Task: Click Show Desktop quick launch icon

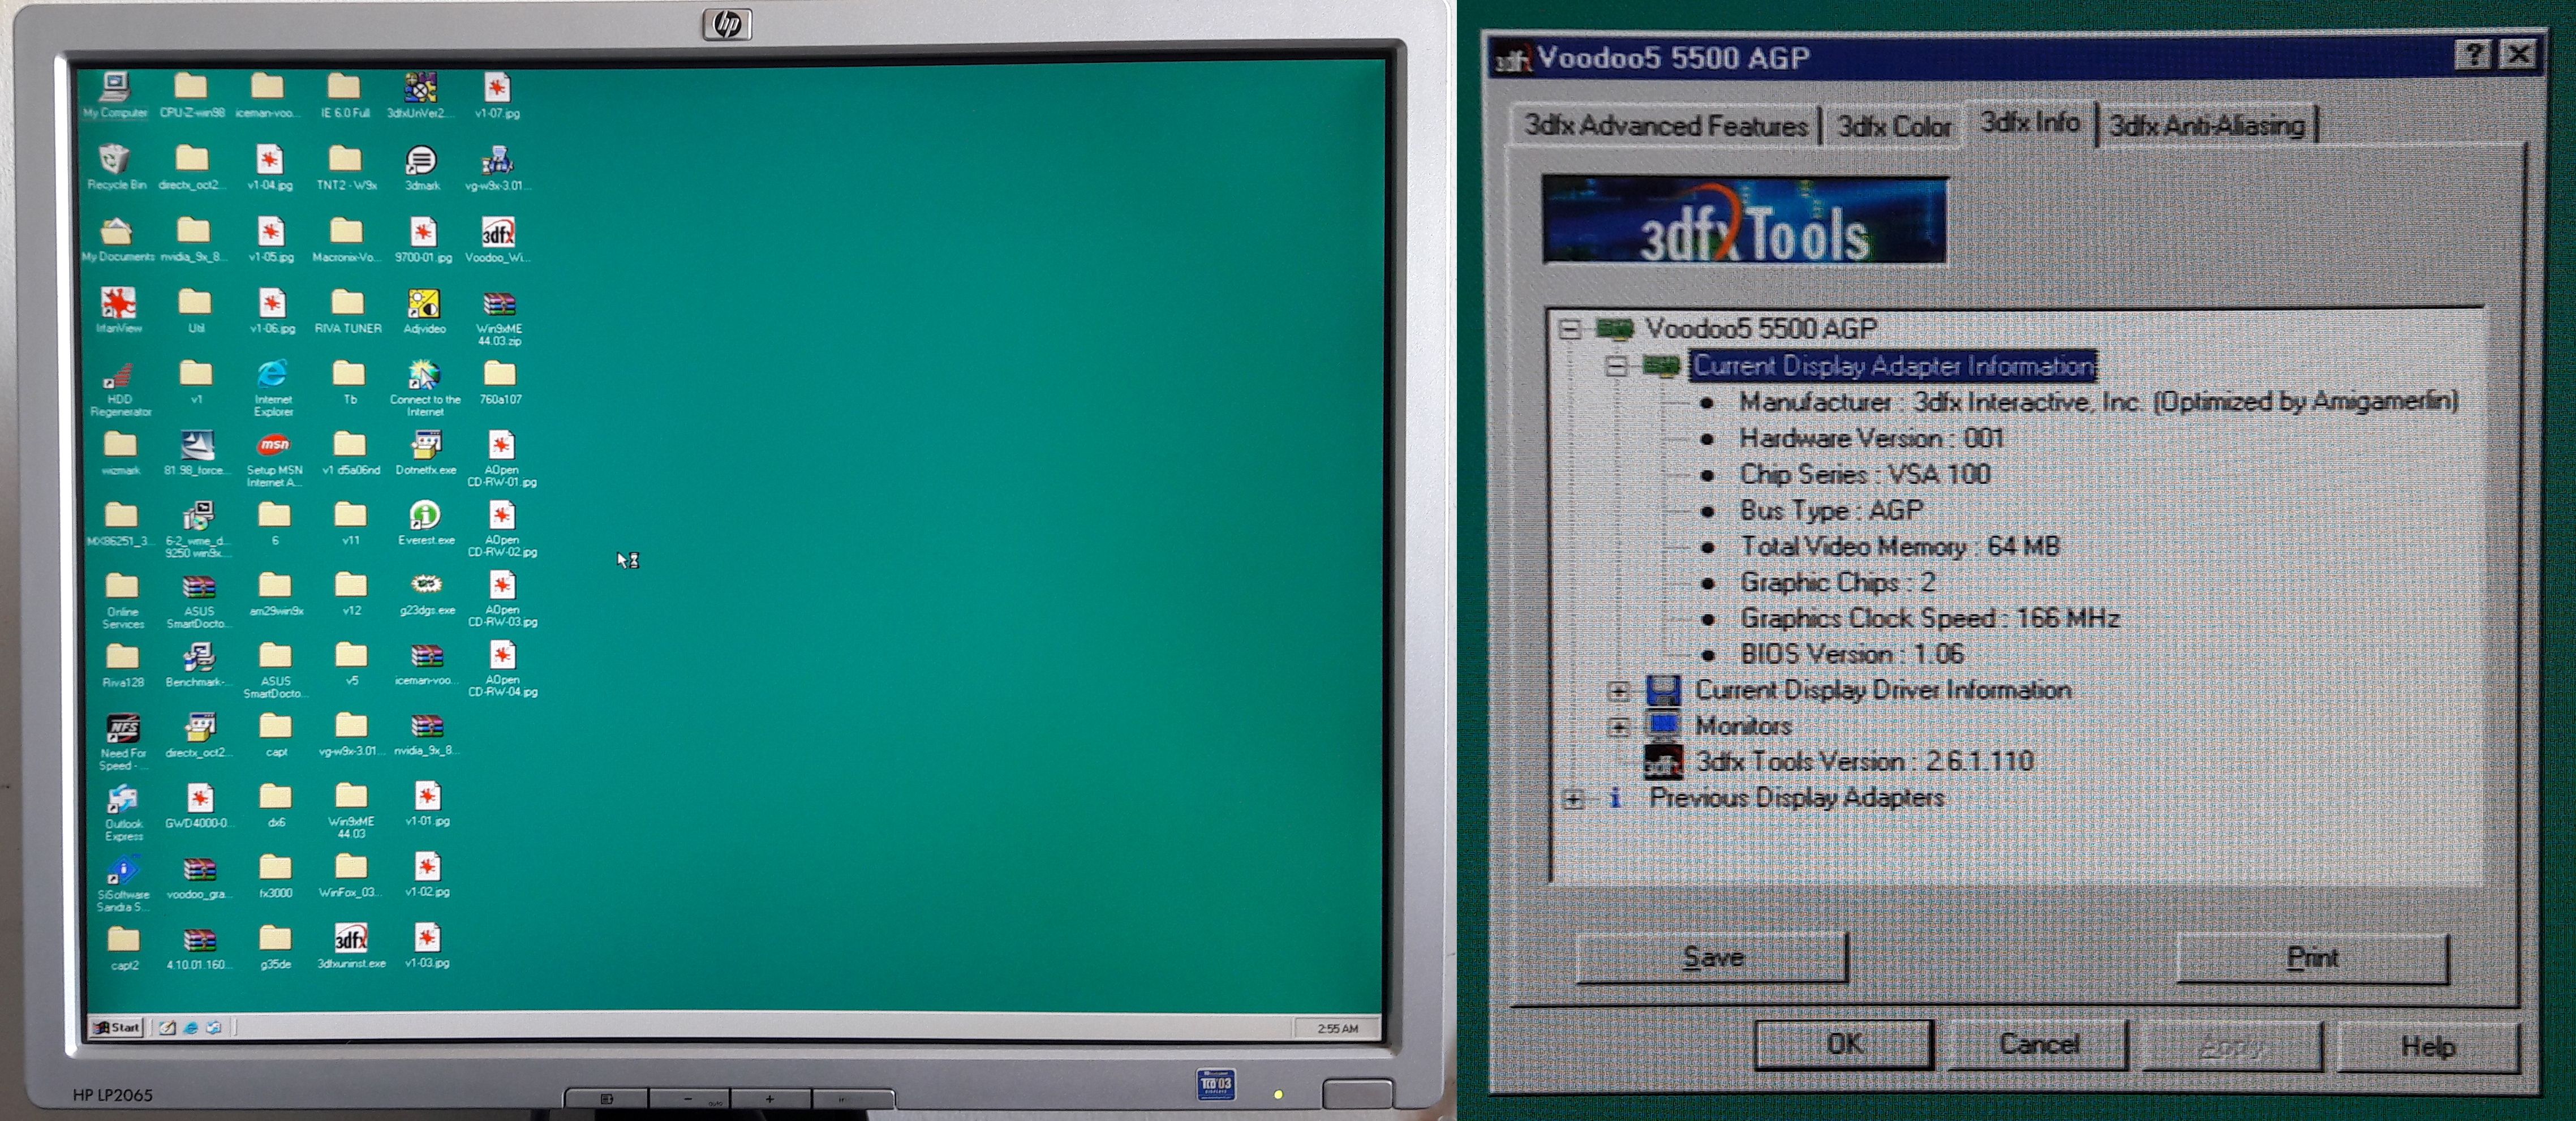Action: 167,1027
